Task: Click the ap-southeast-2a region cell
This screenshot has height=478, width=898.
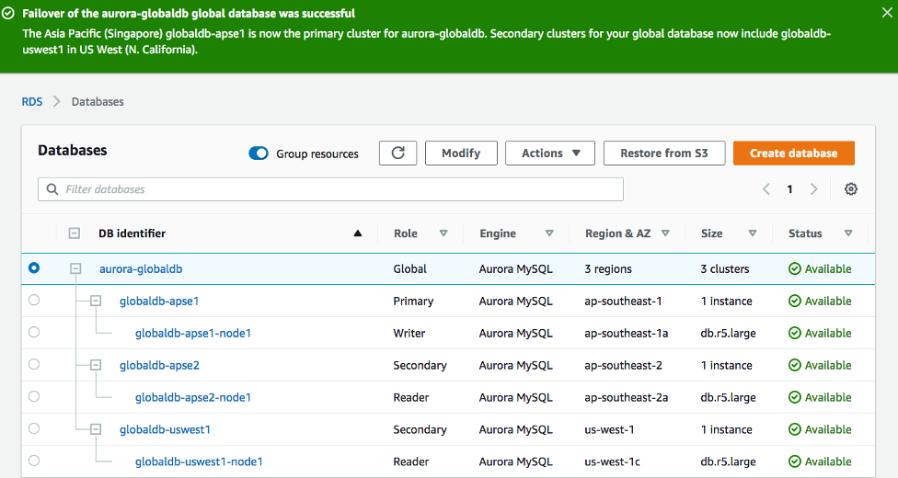Action: point(626,397)
